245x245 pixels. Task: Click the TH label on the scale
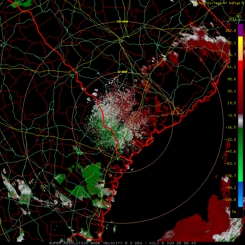pyautogui.click(x=234, y=212)
